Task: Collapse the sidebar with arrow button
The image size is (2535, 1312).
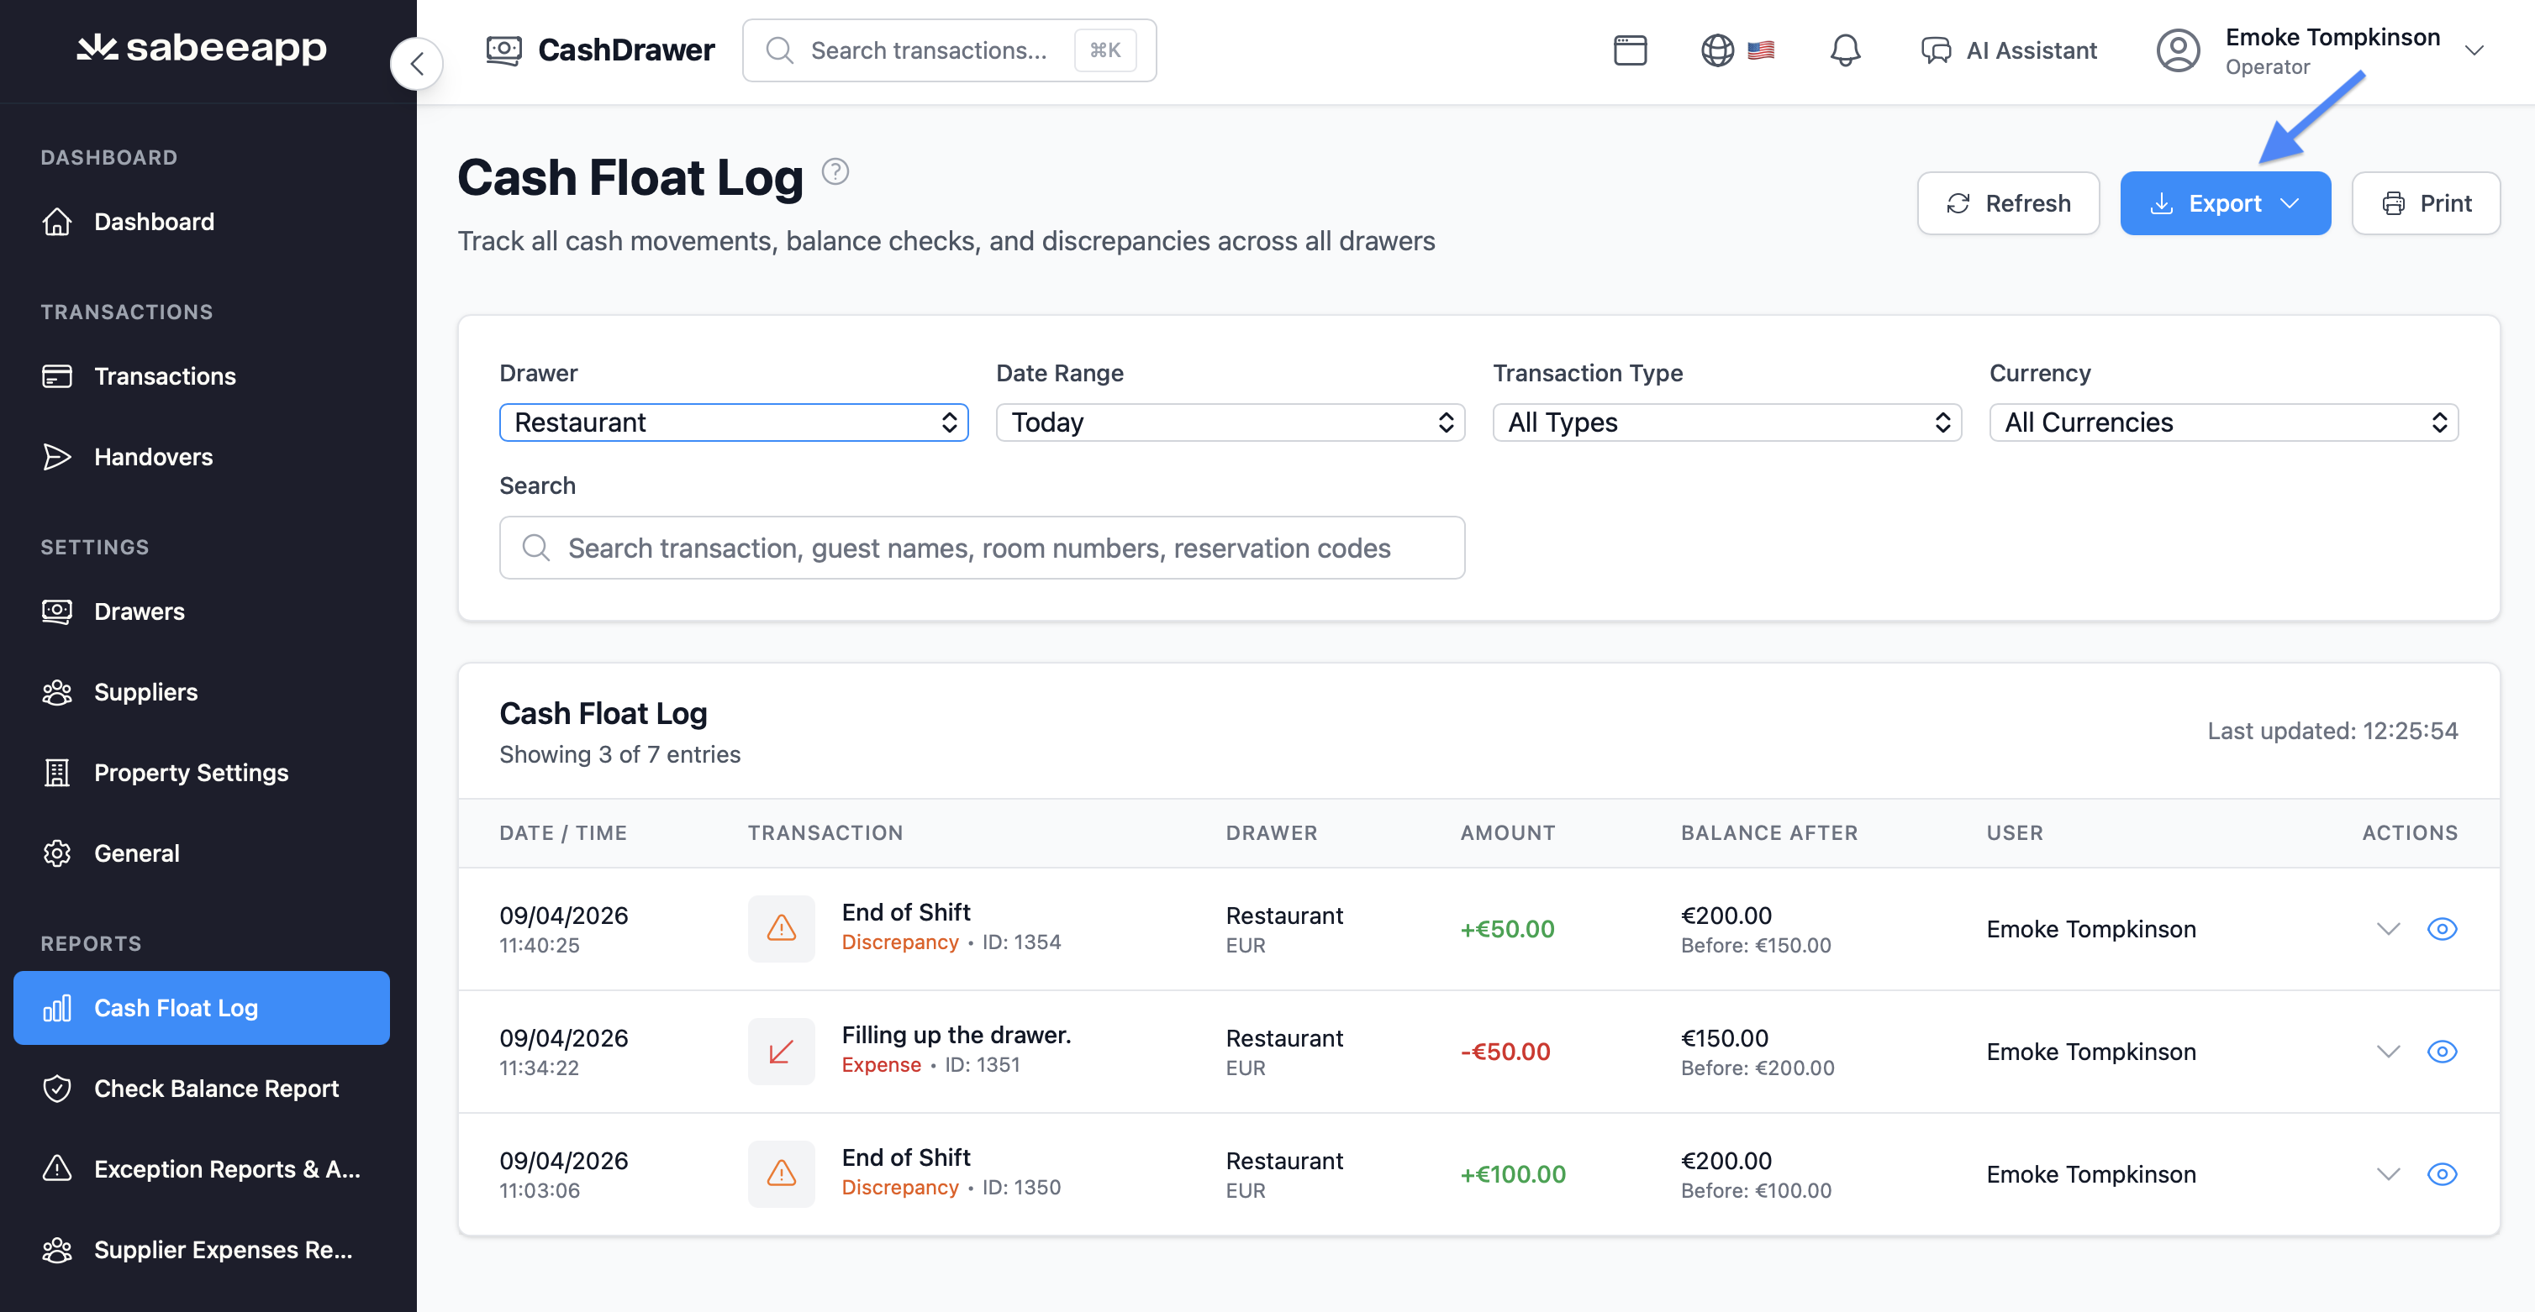Action: [x=417, y=64]
